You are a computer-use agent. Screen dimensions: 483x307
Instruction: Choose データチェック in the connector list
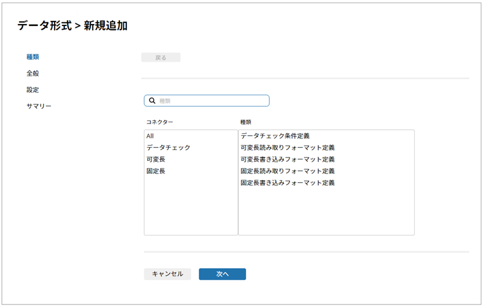(x=168, y=148)
